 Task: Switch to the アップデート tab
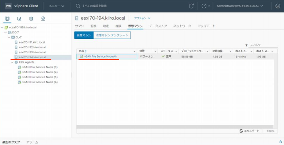tap(206, 26)
